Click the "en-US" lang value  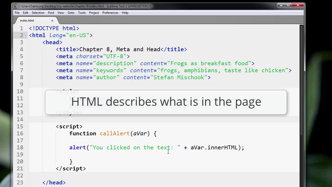point(78,35)
